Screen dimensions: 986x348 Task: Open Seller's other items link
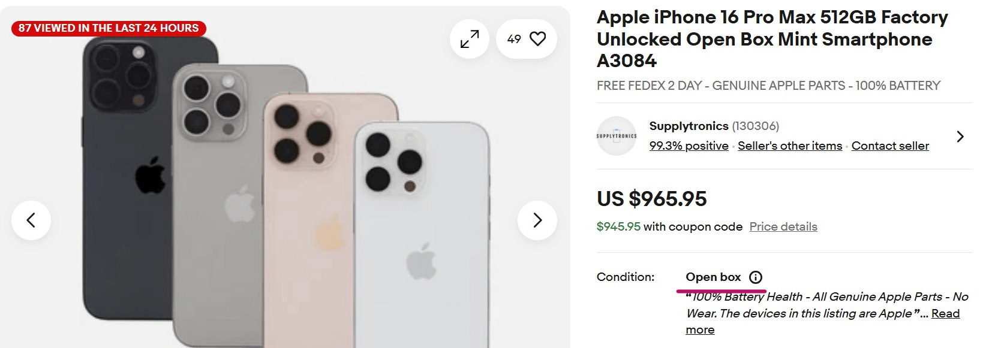789,146
